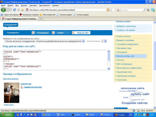The image size is (156, 117).
Task: Open the Журнал menu
Action: pos(24,5)
